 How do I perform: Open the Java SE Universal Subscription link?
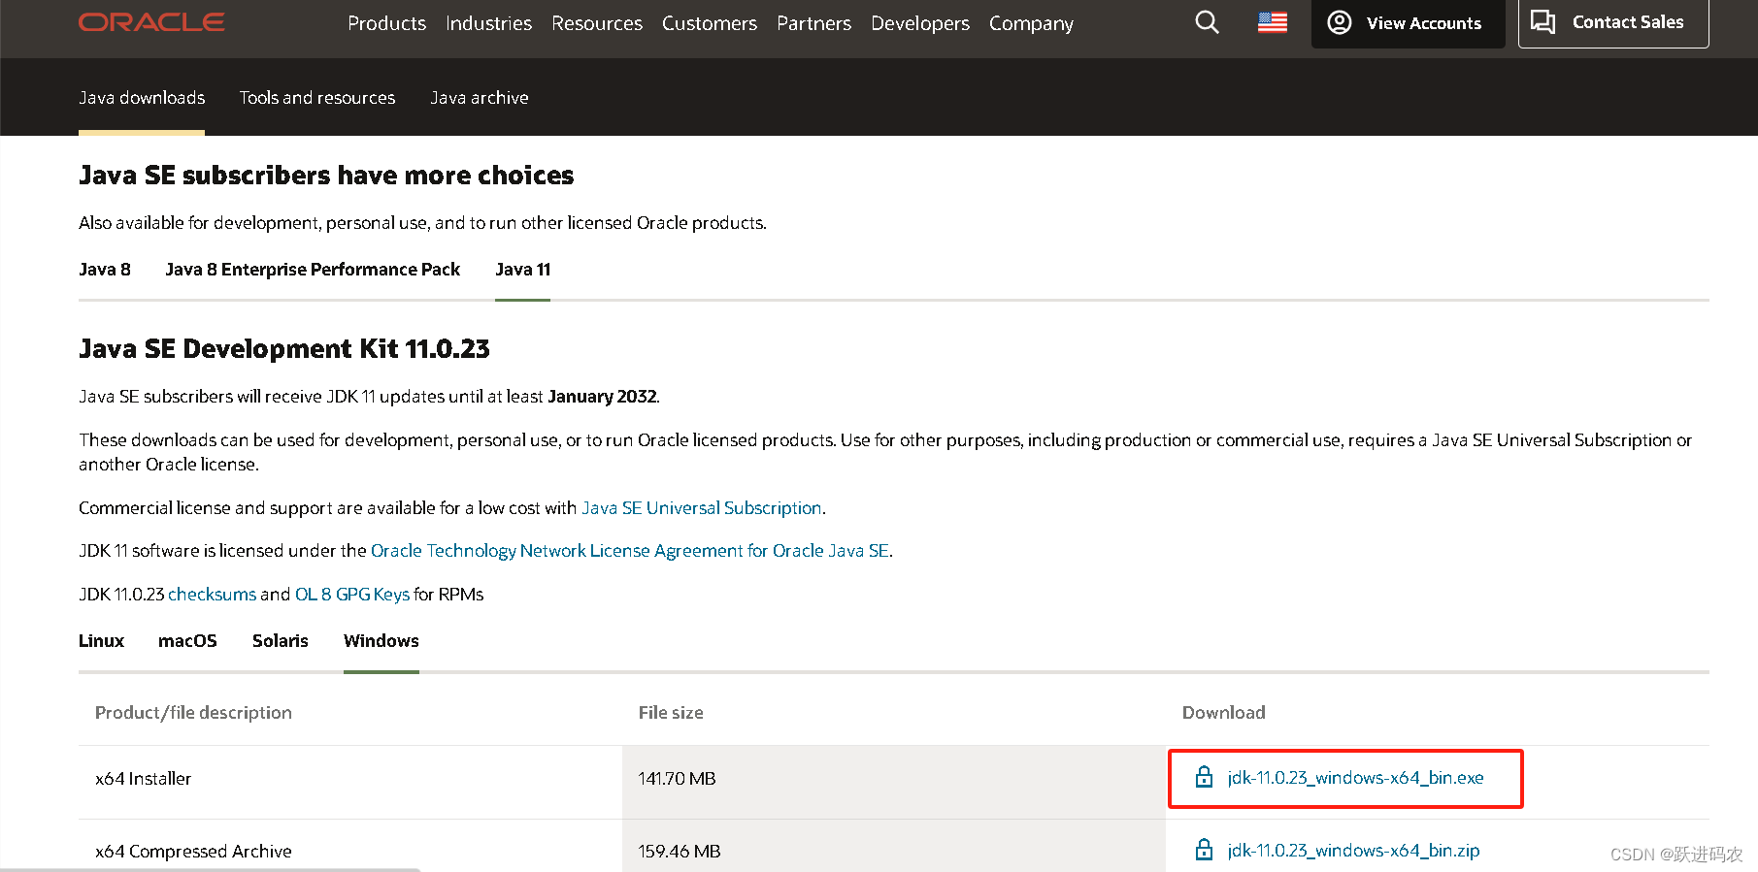point(702,508)
